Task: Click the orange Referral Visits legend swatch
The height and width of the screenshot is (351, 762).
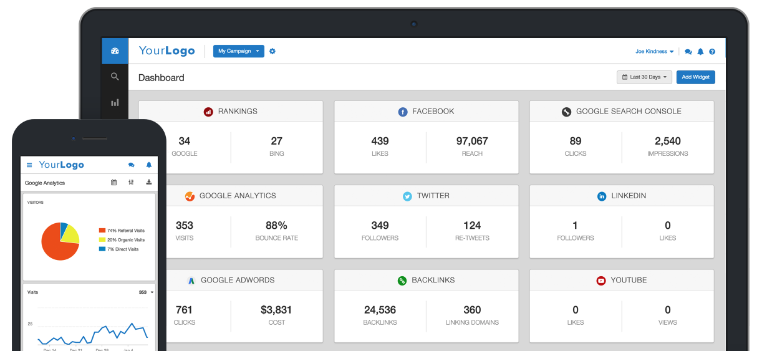Action: point(102,231)
